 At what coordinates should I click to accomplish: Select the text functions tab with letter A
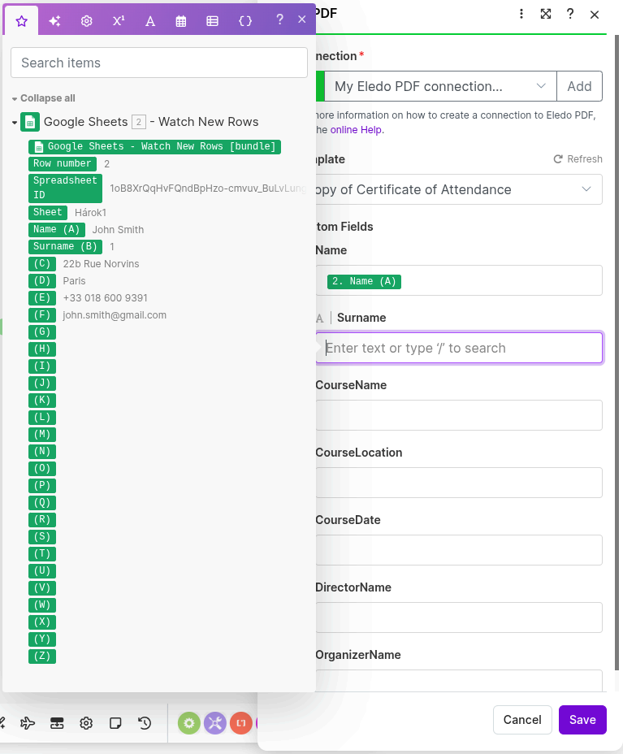tap(149, 20)
